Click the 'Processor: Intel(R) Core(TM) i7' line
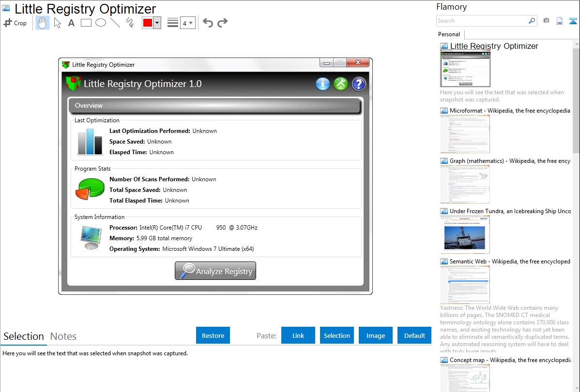The image size is (580, 392). coord(183,228)
